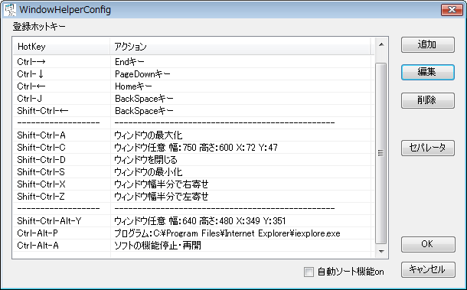Click the 幅:750 高さ:600 window action
The image size is (467, 290).
point(196,148)
